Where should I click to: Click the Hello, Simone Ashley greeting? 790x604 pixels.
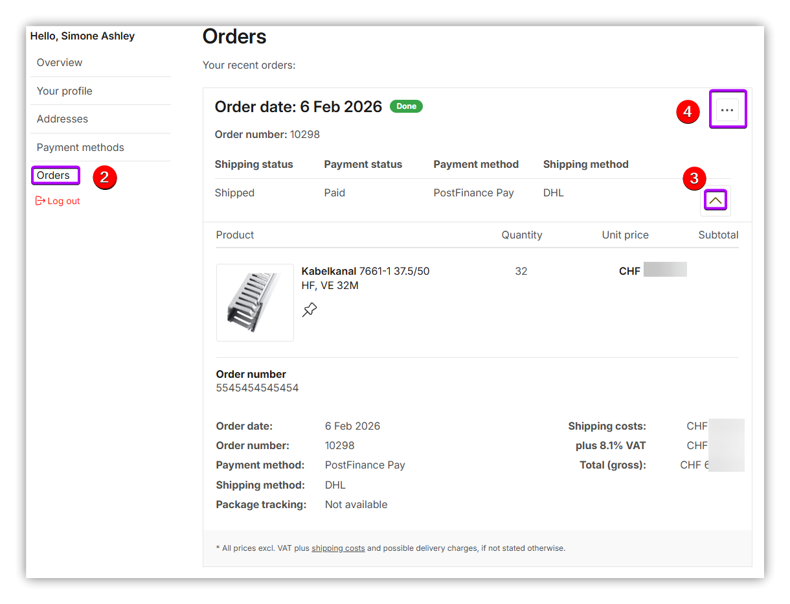[82, 36]
